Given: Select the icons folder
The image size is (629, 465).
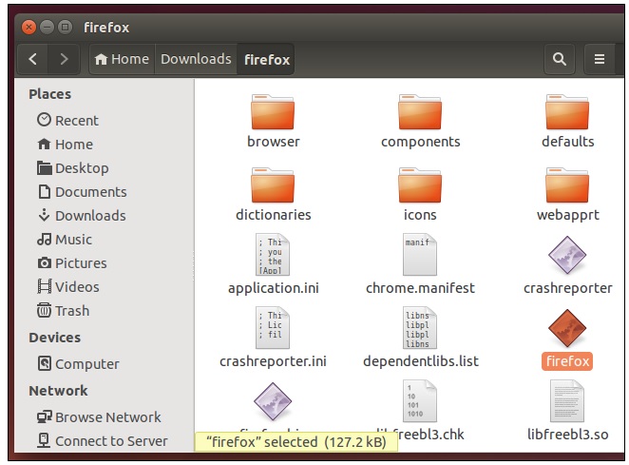Looking at the screenshot, I should pyautogui.click(x=420, y=185).
